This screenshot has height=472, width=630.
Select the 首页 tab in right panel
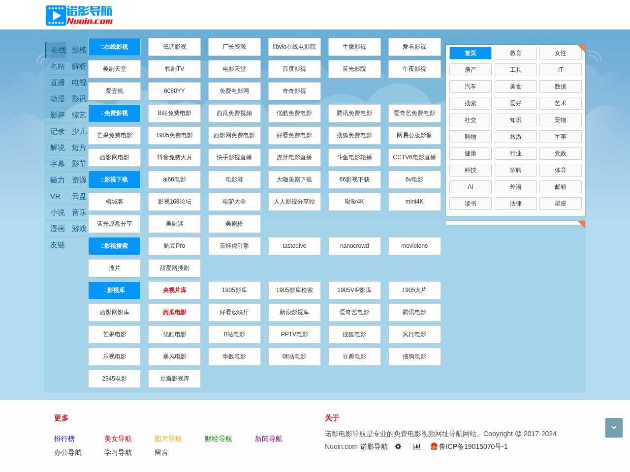[471, 53]
